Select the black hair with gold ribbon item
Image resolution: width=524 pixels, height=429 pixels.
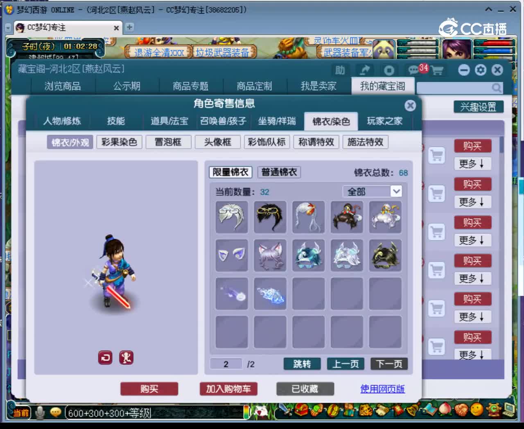270,217
